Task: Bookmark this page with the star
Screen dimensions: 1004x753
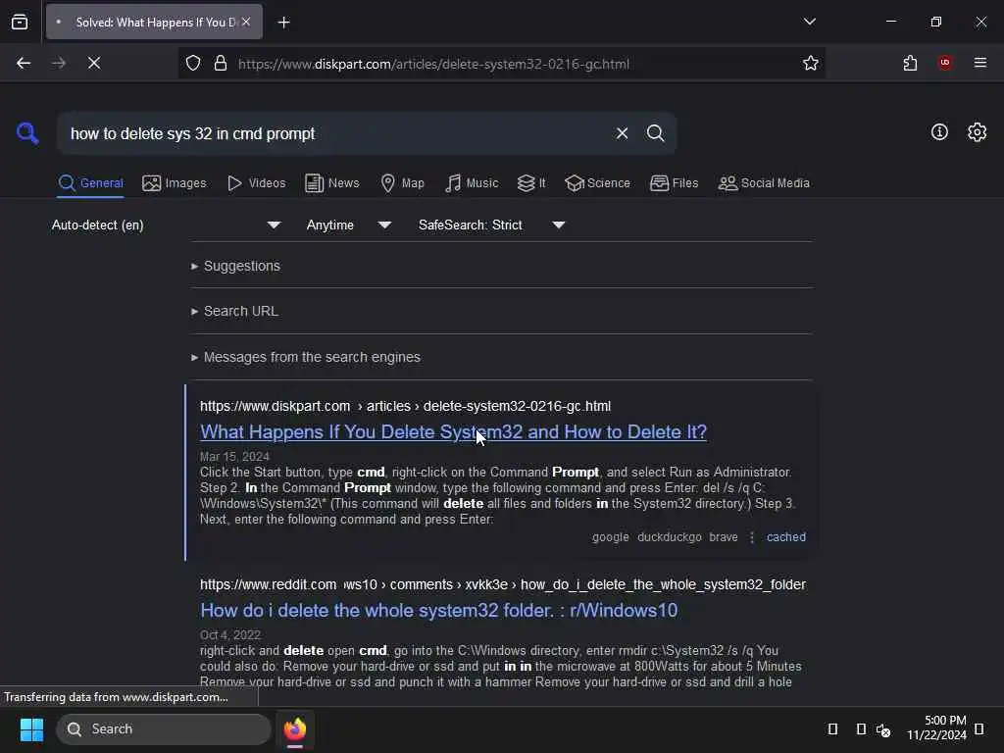Action: click(811, 63)
